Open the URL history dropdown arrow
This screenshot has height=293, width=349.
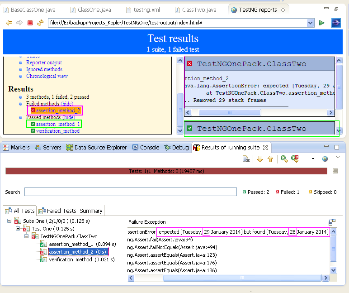[310, 23]
